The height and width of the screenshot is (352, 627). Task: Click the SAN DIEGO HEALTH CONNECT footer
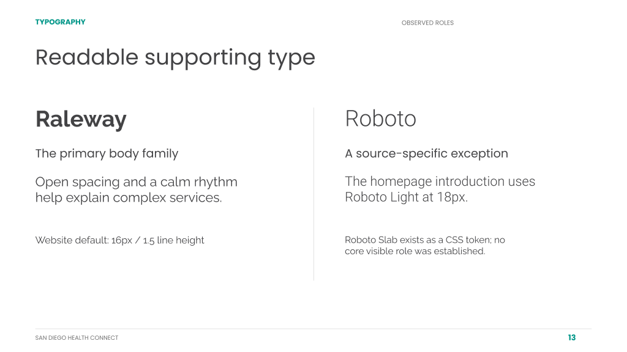(77, 337)
